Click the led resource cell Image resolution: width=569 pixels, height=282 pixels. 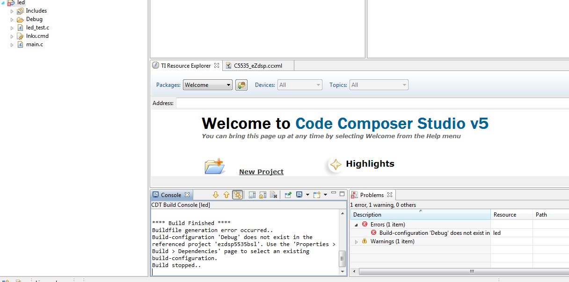(x=512, y=233)
